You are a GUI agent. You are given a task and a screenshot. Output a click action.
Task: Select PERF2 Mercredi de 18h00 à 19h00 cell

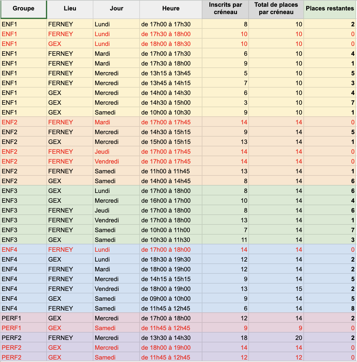pyautogui.click(x=171, y=348)
